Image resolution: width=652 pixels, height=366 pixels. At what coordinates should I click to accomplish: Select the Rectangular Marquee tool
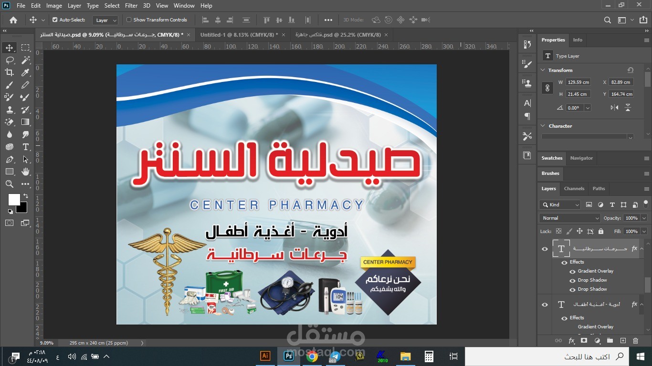click(x=25, y=48)
